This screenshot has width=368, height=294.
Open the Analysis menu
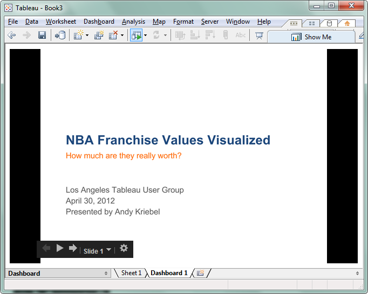click(x=133, y=22)
